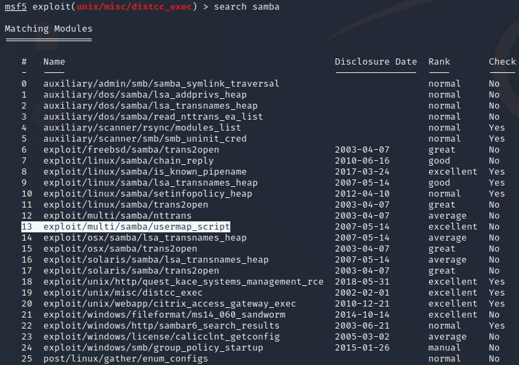Select exploit/freebsd/samba/trans2open module name
519x365 pixels.
pyautogui.click(x=131, y=150)
